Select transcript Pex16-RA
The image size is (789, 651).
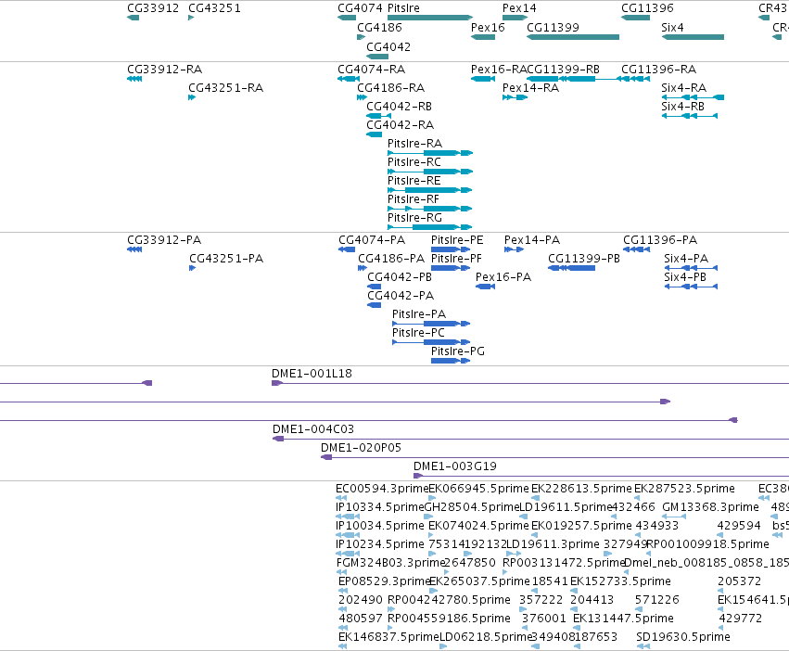coord(499,69)
